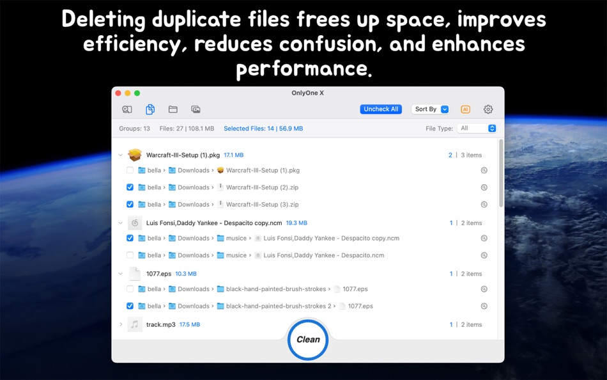Viewport: 607px width, 380px height.
Task: Switch to the duplicate folders icon
Action: click(173, 109)
